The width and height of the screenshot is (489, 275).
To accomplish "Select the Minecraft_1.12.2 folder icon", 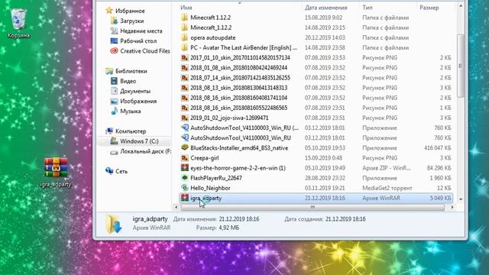I will [185, 27].
